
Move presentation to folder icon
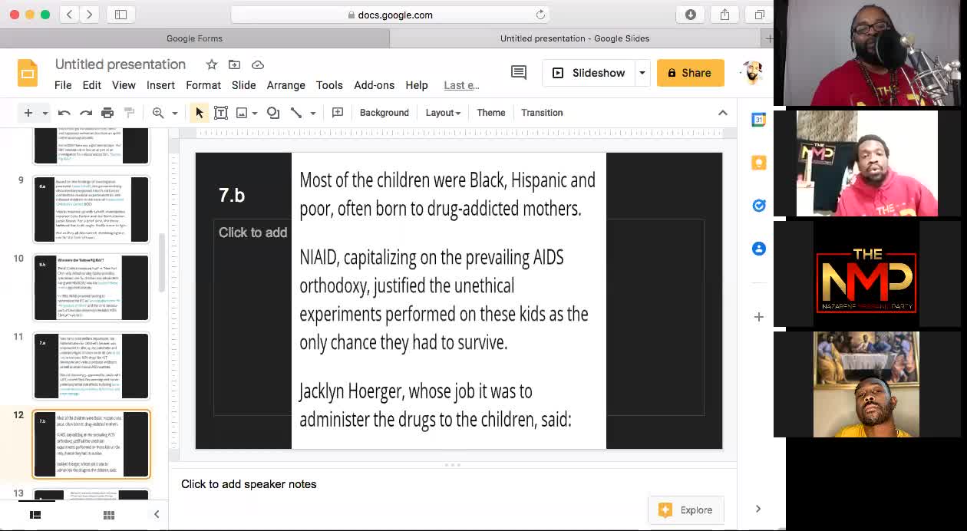coord(235,64)
